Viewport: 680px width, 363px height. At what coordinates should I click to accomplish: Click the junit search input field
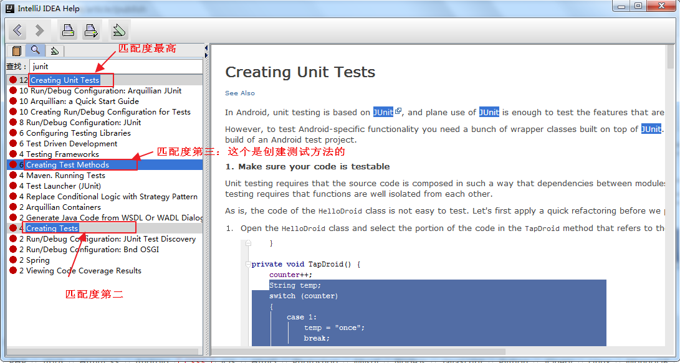116,66
